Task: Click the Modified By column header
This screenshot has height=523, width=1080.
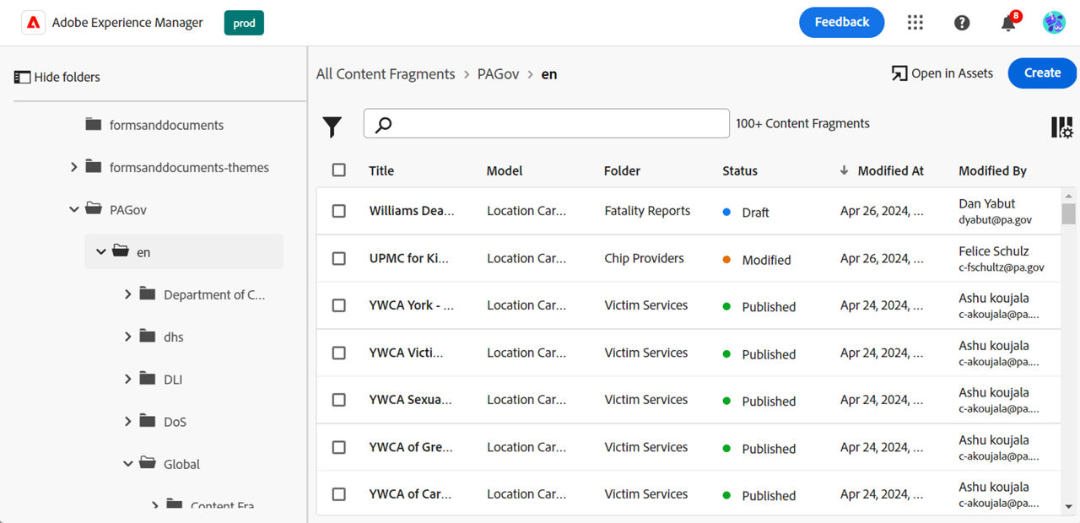Action: click(992, 170)
